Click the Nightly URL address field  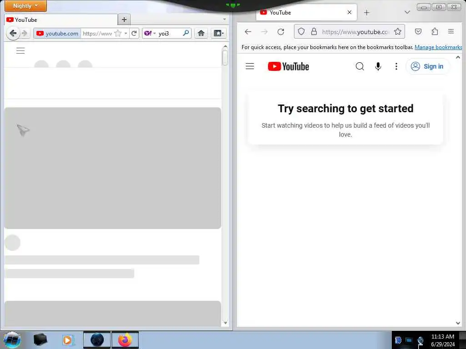click(97, 33)
